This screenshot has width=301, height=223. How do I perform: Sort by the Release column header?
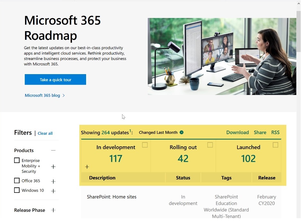[267, 178]
